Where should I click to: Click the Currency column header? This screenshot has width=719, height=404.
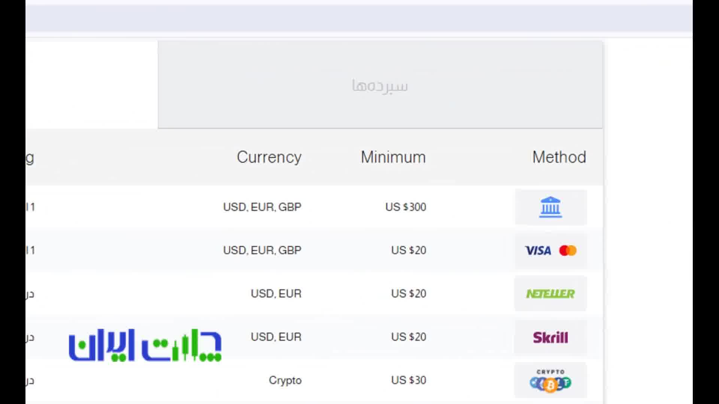(x=269, y=157)
